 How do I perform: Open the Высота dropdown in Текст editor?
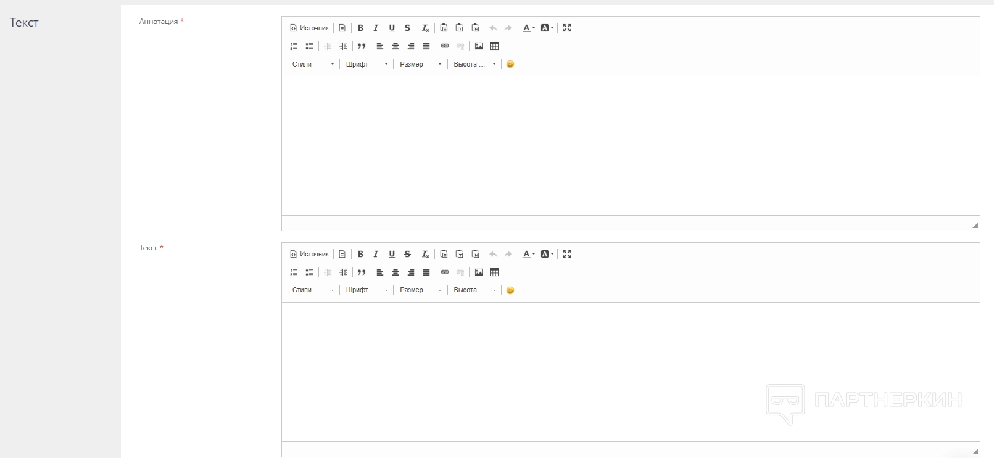(x=474, y=290)
